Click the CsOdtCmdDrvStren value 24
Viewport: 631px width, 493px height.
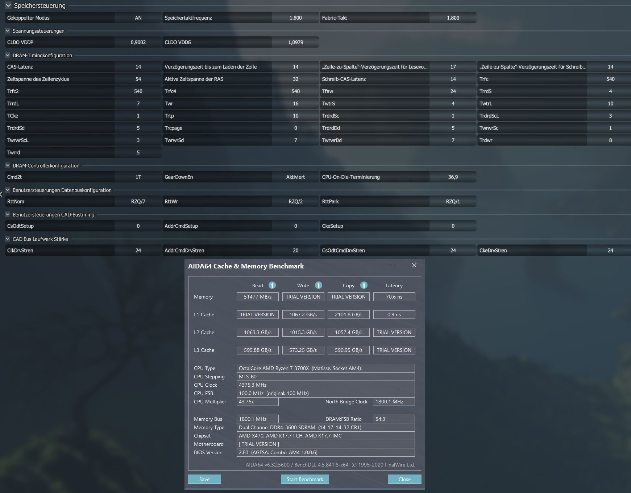tap(453, 251)
